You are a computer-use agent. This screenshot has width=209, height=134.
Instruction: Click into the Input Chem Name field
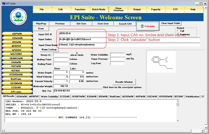(x=129, y=45)
